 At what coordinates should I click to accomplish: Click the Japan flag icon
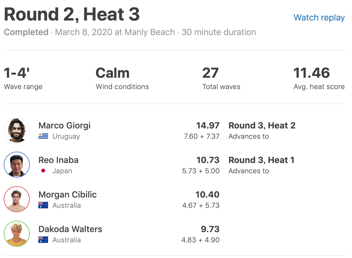tap(43, 171)
